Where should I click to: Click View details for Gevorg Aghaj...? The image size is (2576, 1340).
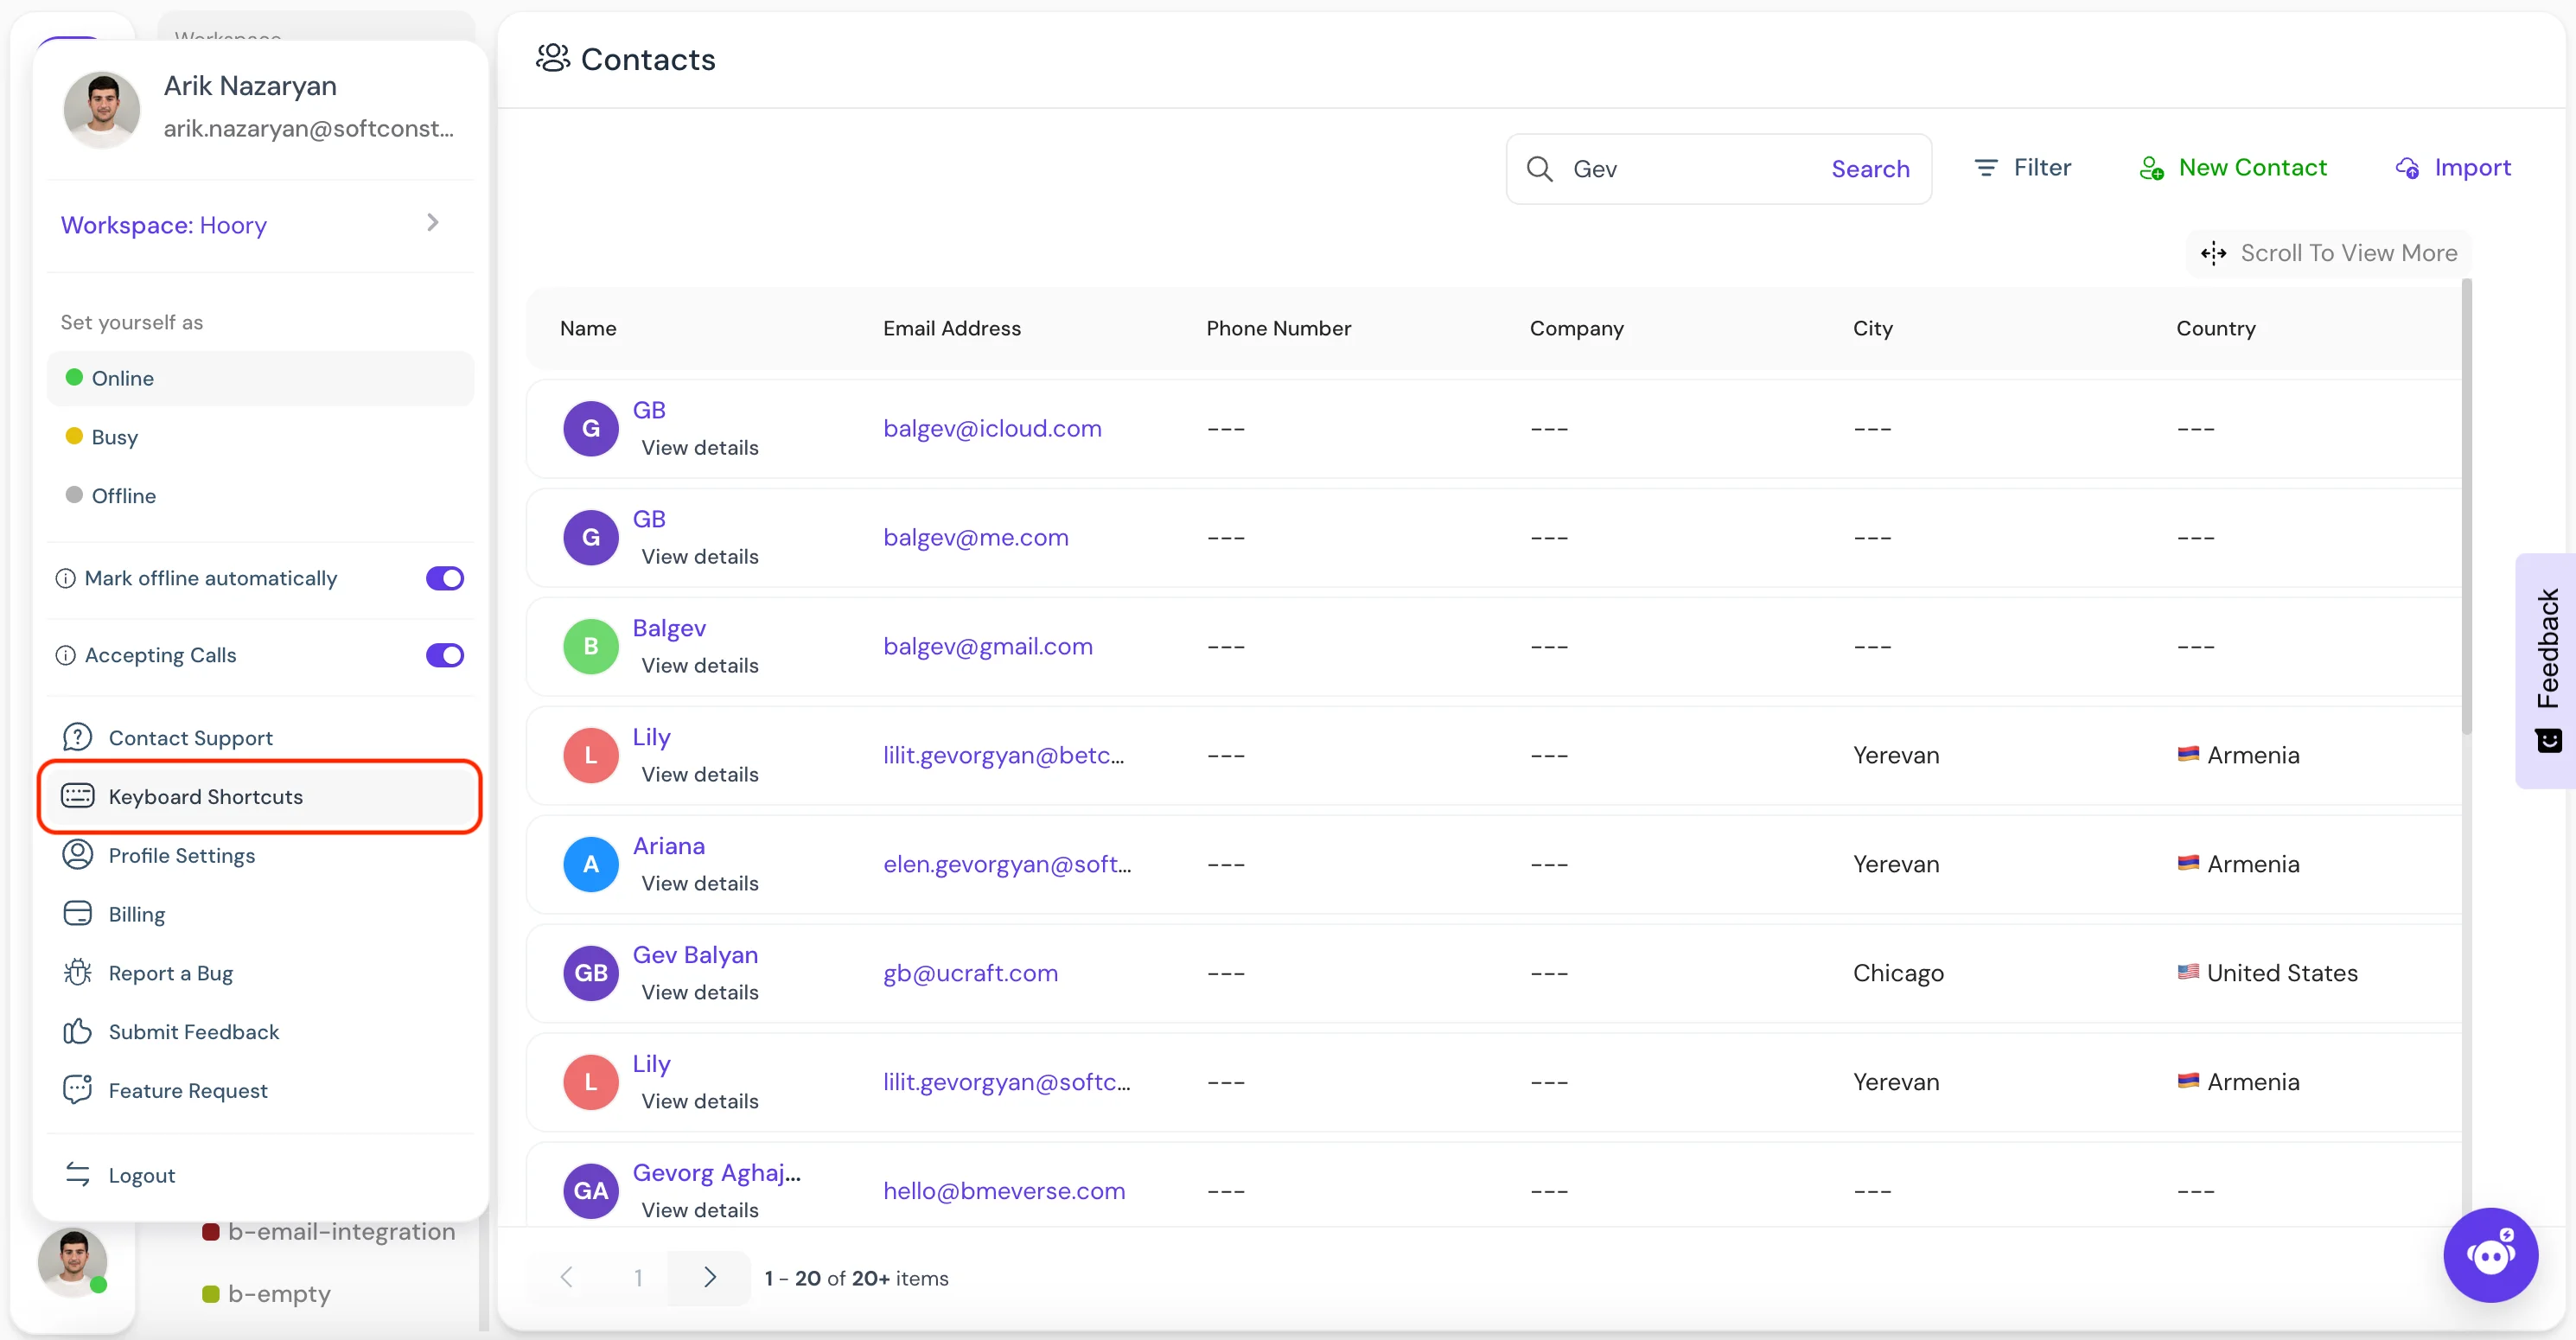click(x=698, y=1209)
